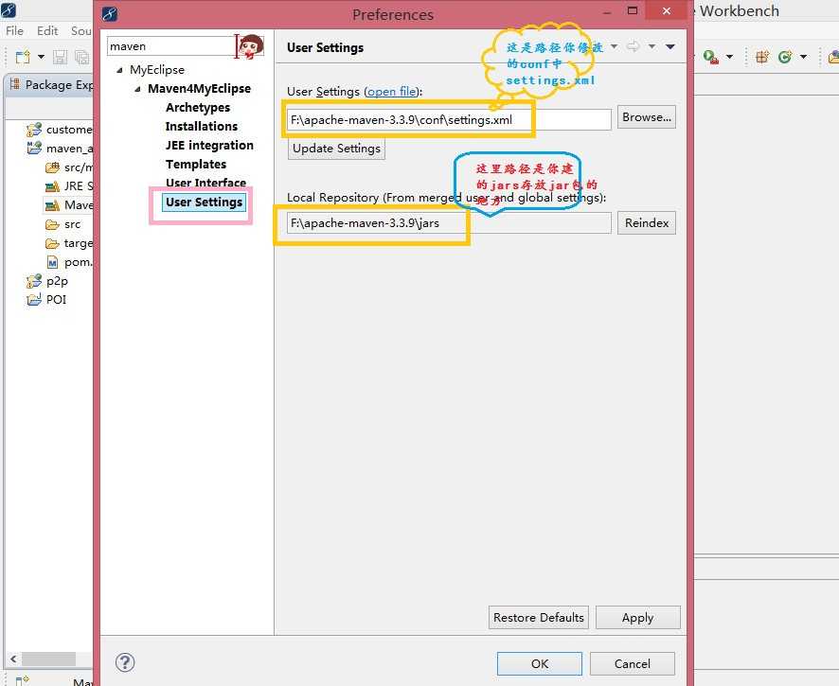Click the Browse... button

647,117
